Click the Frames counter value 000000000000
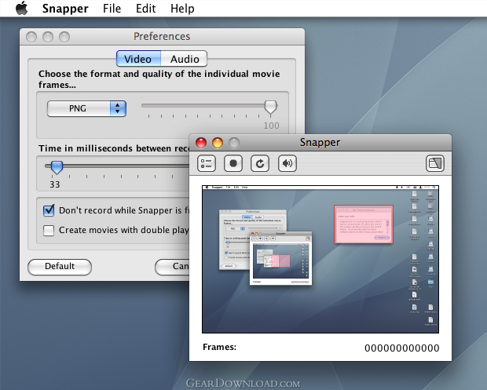This screenshot has width=487, height=390. point(402,348)
